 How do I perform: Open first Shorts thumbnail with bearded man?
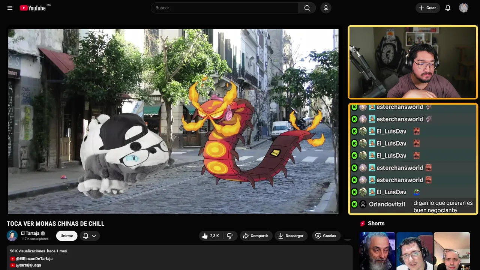coord(377,251)
